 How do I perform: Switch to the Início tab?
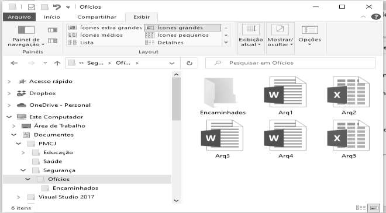52,17
